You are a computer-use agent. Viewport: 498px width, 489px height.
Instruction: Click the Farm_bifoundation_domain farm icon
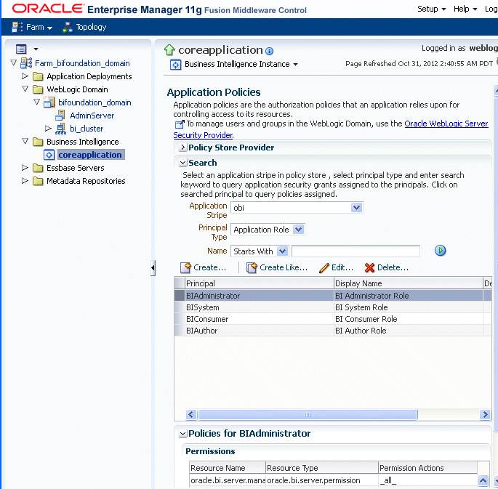(26, 62)
